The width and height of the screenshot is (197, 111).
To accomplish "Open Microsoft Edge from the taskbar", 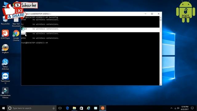I will tap(67, 108).
